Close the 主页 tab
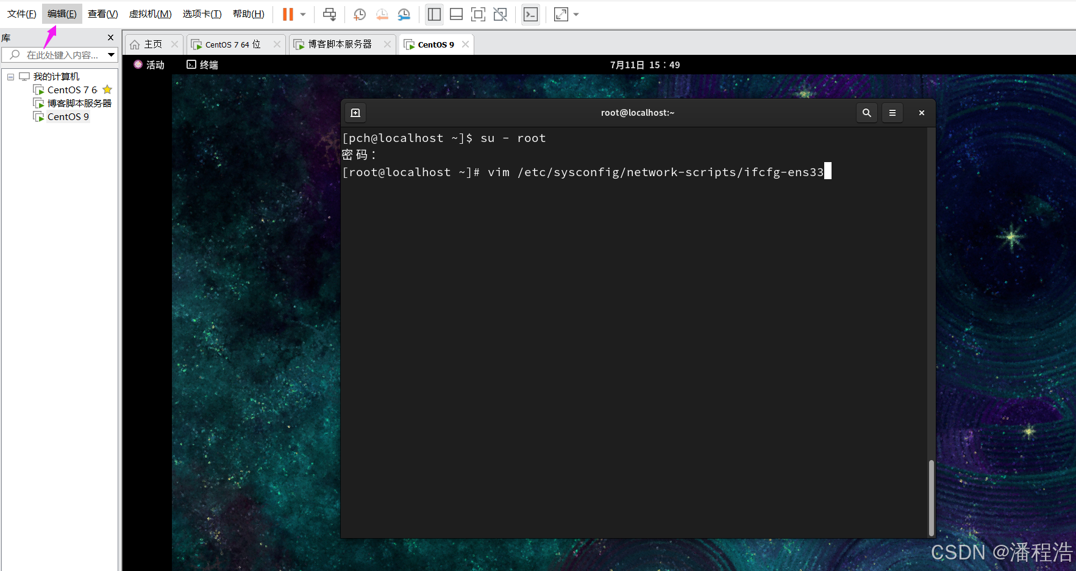Image resolution: width=1076 pixels, height=571 pixels. [x=174, y=44]
